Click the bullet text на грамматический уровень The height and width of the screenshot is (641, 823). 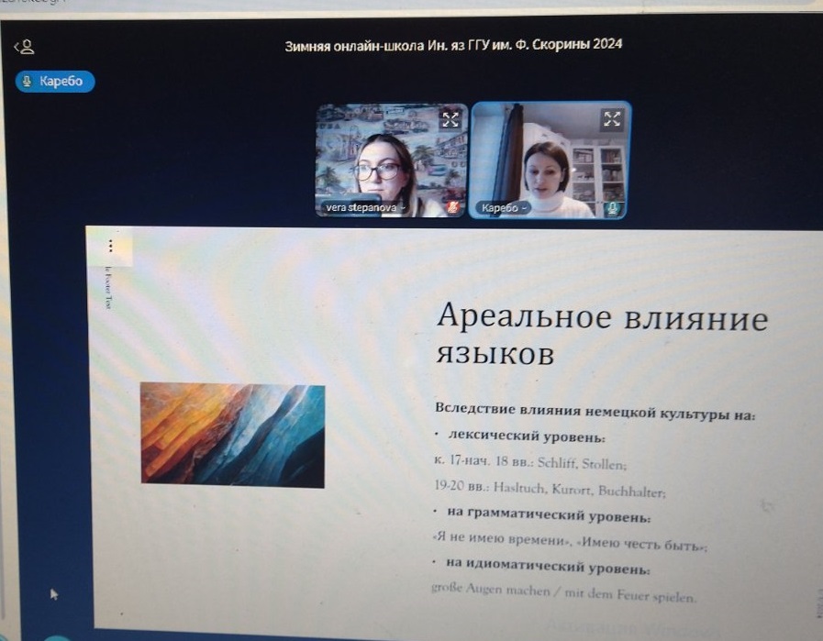[x=549, y=516]
